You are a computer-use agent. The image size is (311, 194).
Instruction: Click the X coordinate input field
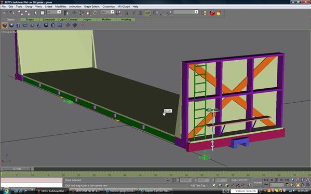pyautogui.click(x=186, y=180)
